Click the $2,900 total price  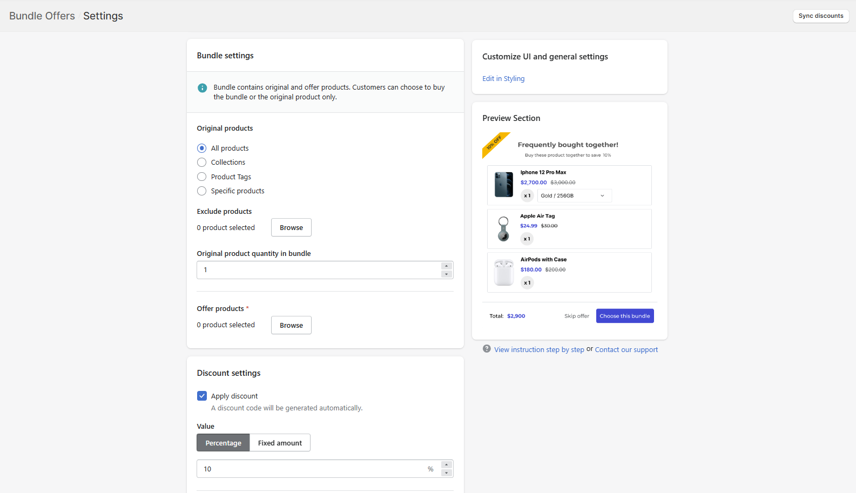pyautogui.click(x=516, y=316)
